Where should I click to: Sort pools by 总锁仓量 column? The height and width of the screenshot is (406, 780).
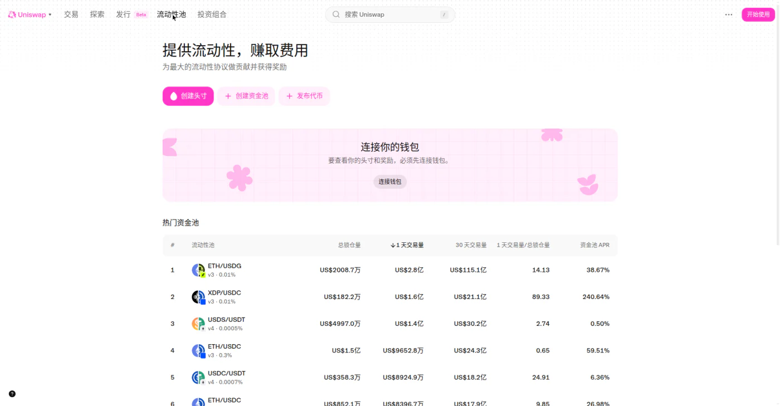coord(349,245)
